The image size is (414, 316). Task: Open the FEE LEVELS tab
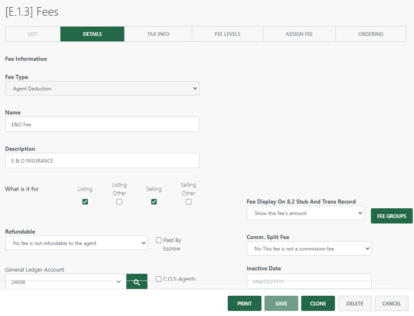[227, 34]
